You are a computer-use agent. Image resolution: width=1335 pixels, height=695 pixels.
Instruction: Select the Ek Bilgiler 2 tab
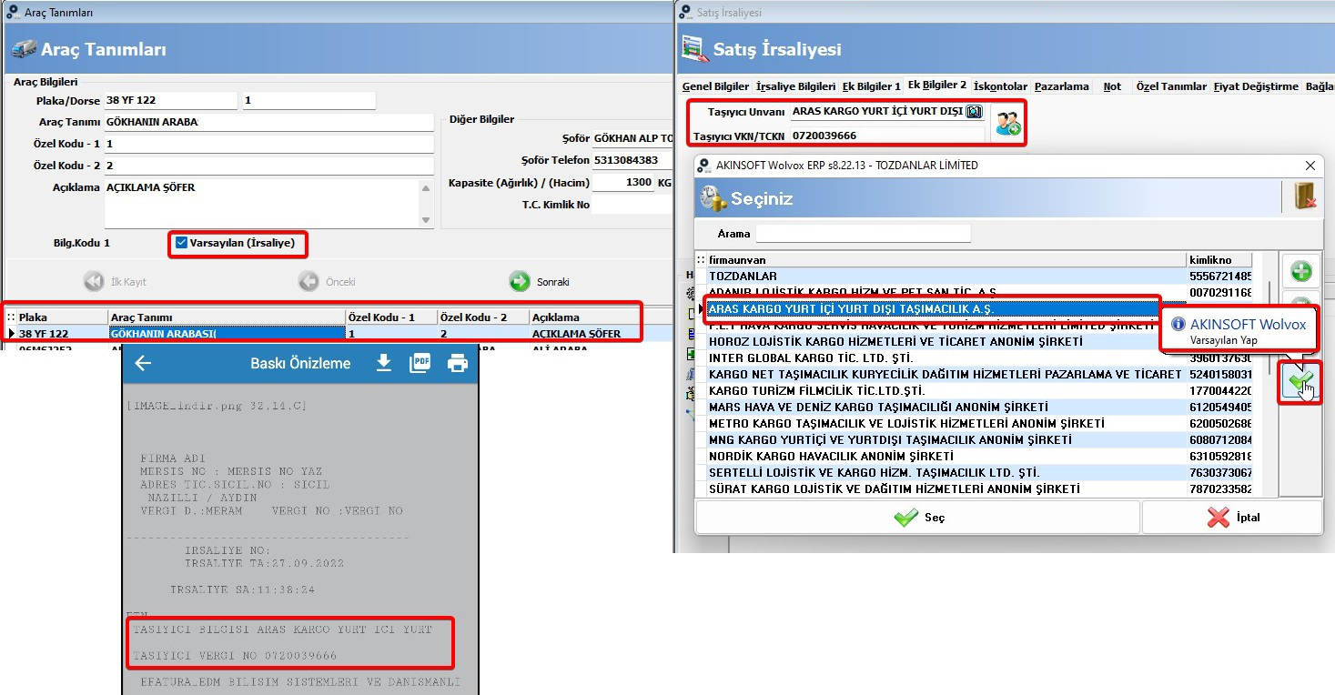pyautogui.click(x=937, y=86)
